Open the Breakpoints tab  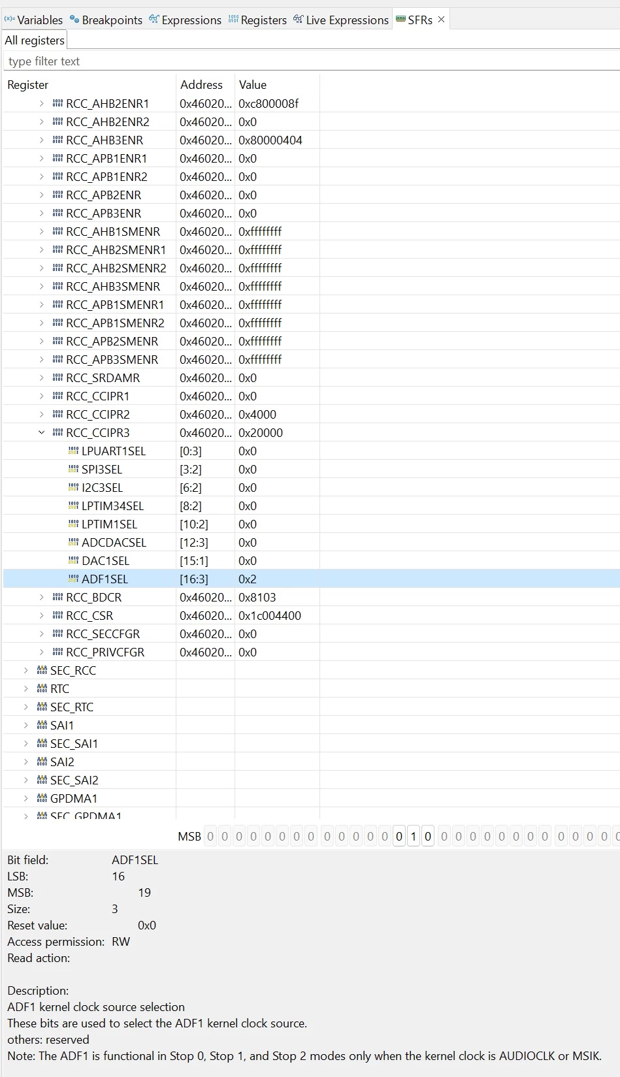pos(106,20)
